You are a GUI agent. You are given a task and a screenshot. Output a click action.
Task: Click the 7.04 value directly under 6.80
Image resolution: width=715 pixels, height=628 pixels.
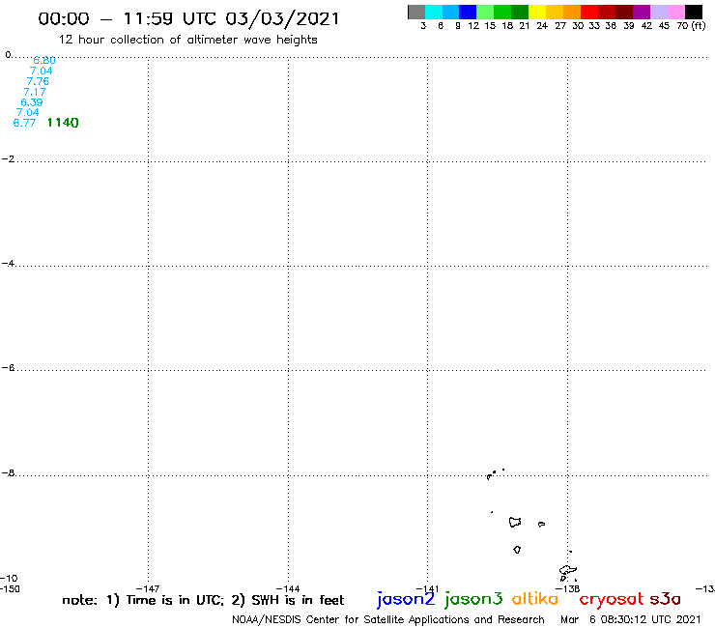point(41,71)
